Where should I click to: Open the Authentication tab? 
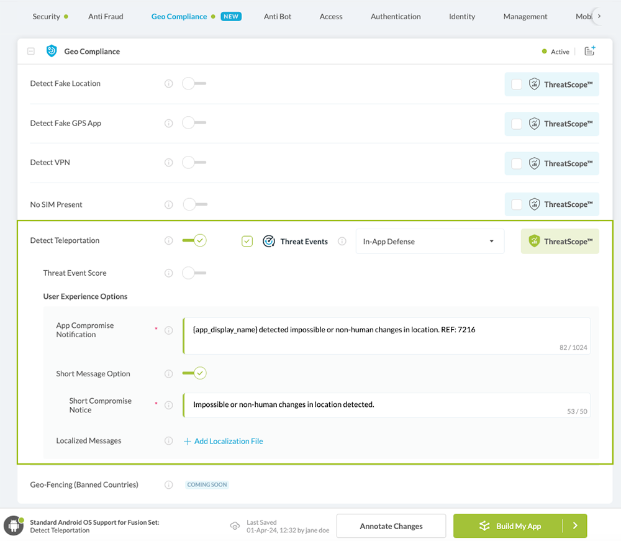396,17
